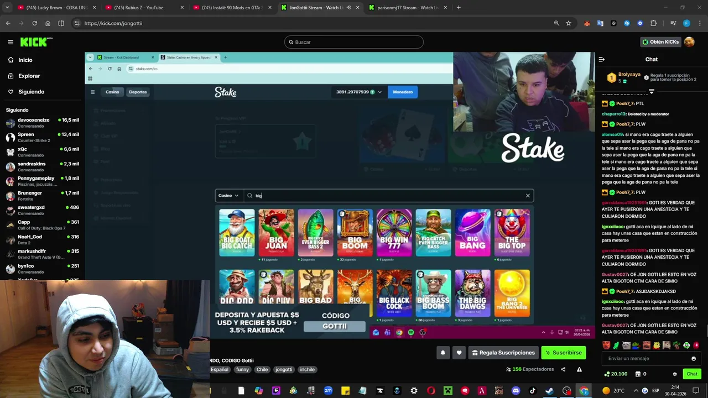Open Pennygameplay channel from sidebar
The image size is (708, 398).
(x=42, y=181)
